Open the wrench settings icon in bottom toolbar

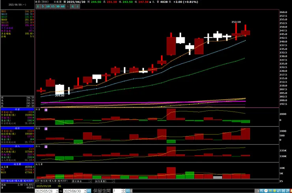point(288,191)
